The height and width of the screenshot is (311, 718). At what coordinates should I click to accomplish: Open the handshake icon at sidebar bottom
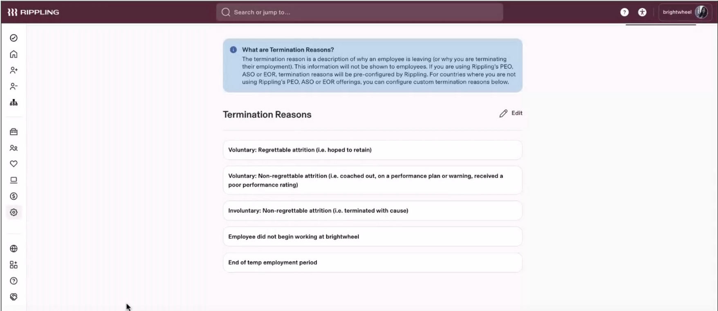13,297
